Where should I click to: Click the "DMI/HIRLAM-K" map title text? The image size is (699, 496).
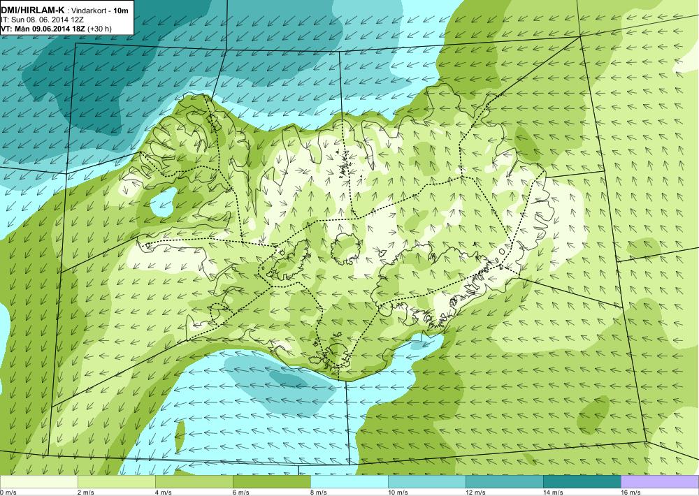coord(33,10)
